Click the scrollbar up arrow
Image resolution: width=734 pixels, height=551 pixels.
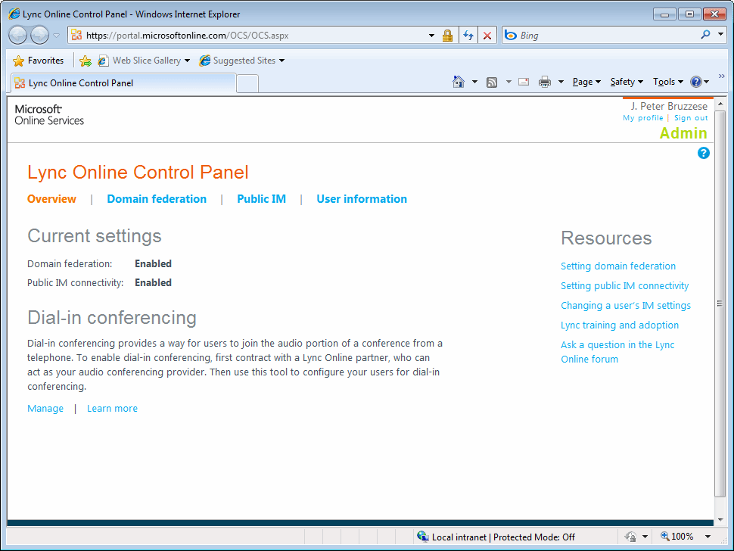(x=720, y=104)
